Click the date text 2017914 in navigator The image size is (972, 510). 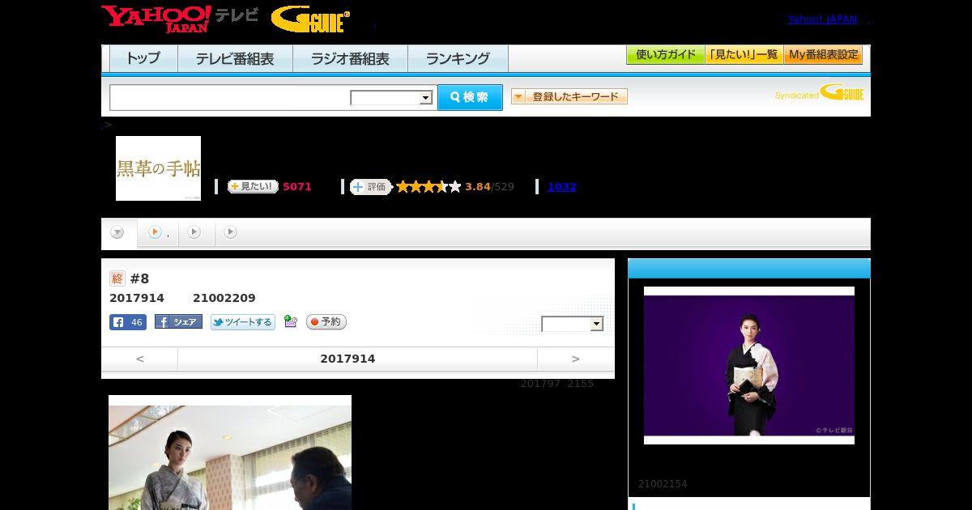[x=347, y=359]
